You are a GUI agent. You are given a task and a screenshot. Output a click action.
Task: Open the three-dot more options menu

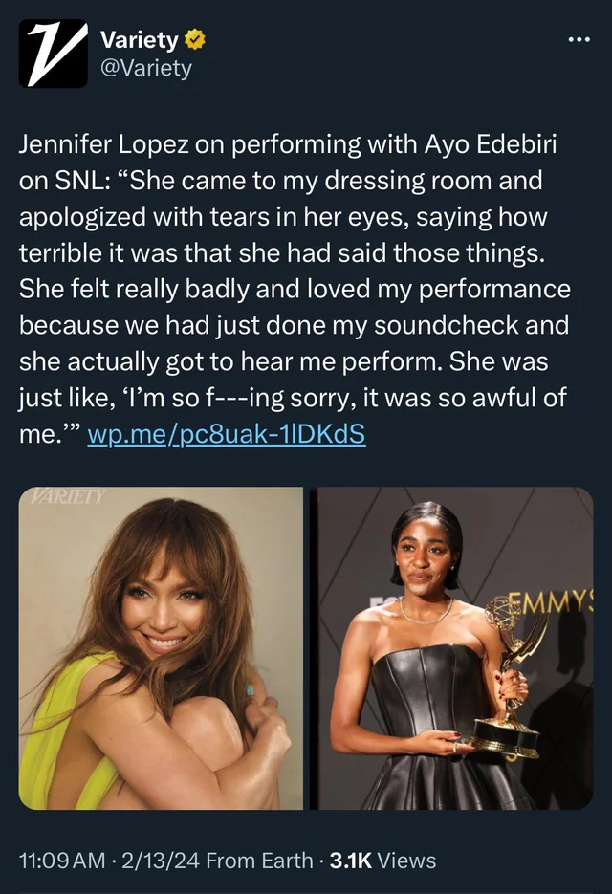pyautogui.click(x=579, y=40)
